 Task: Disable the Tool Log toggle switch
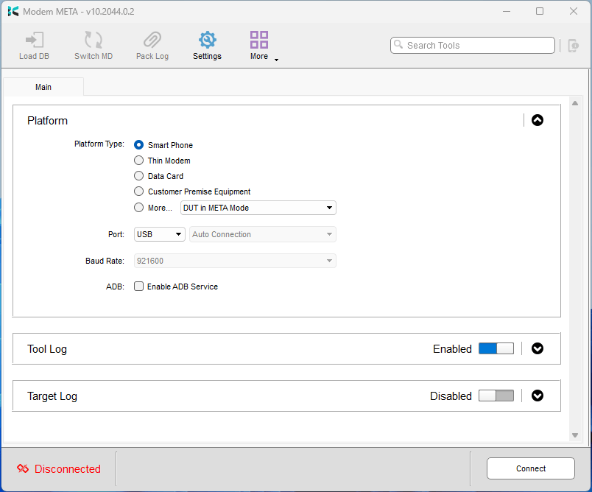click(x=496, y=348)
